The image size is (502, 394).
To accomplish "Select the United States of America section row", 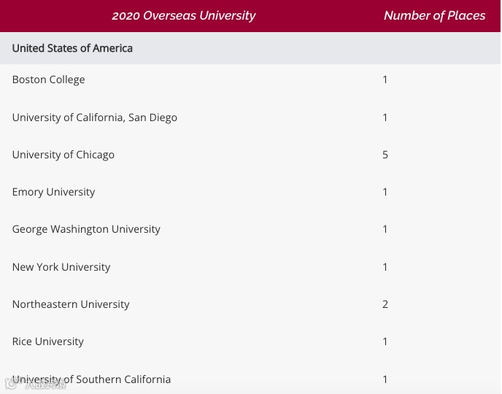I will coord(72,48).
